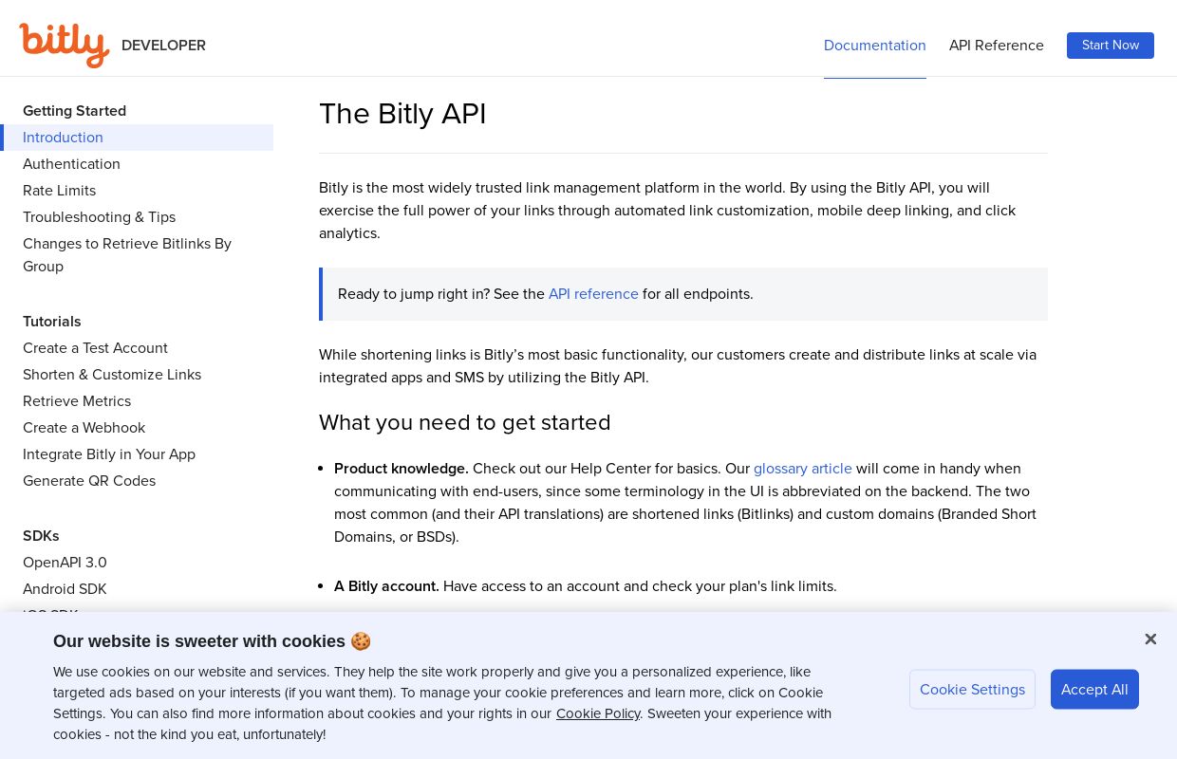The width and height of the screenshot is (1177, 759).
Task: Accept all cookies
Action: point(1094,690)
